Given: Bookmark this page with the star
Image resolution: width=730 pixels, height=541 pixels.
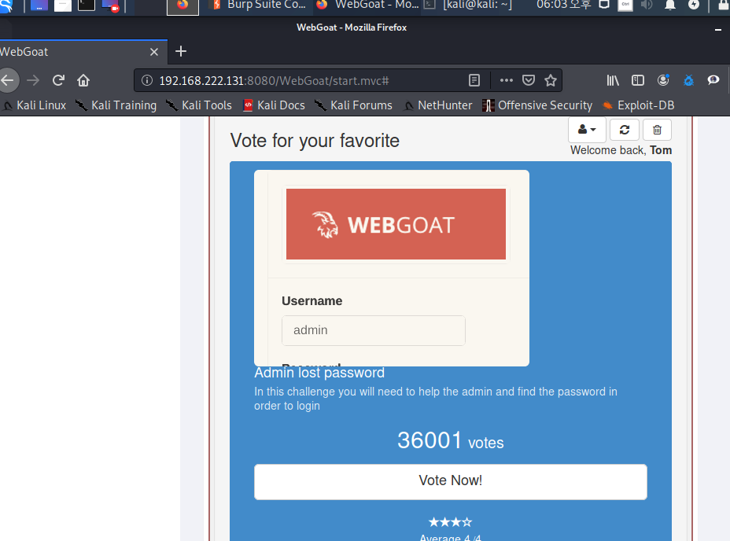Looking at the screenshot, I should pos(551,80).
